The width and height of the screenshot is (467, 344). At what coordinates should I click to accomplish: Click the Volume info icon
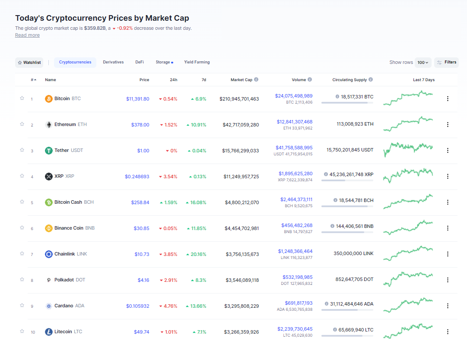point(310,79)
